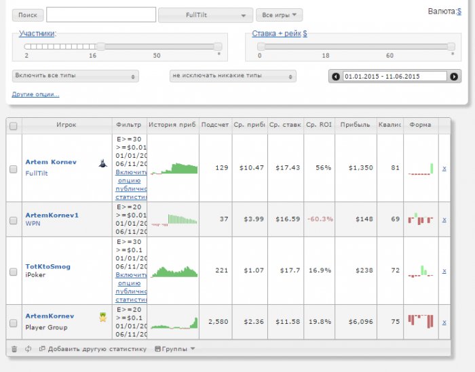Viewport: 475px width, 372px height.
Task: Toggle the select-all checkbox in header
Action: (x=14, y=126)
